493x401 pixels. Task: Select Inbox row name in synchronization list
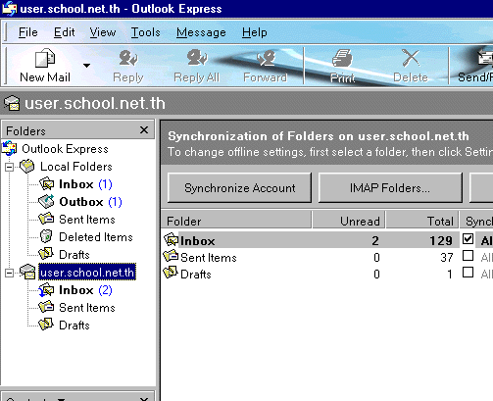[x=198, y=241]
